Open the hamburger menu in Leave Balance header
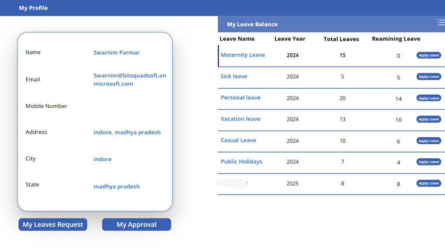445x251 pixels. (440, 23)
